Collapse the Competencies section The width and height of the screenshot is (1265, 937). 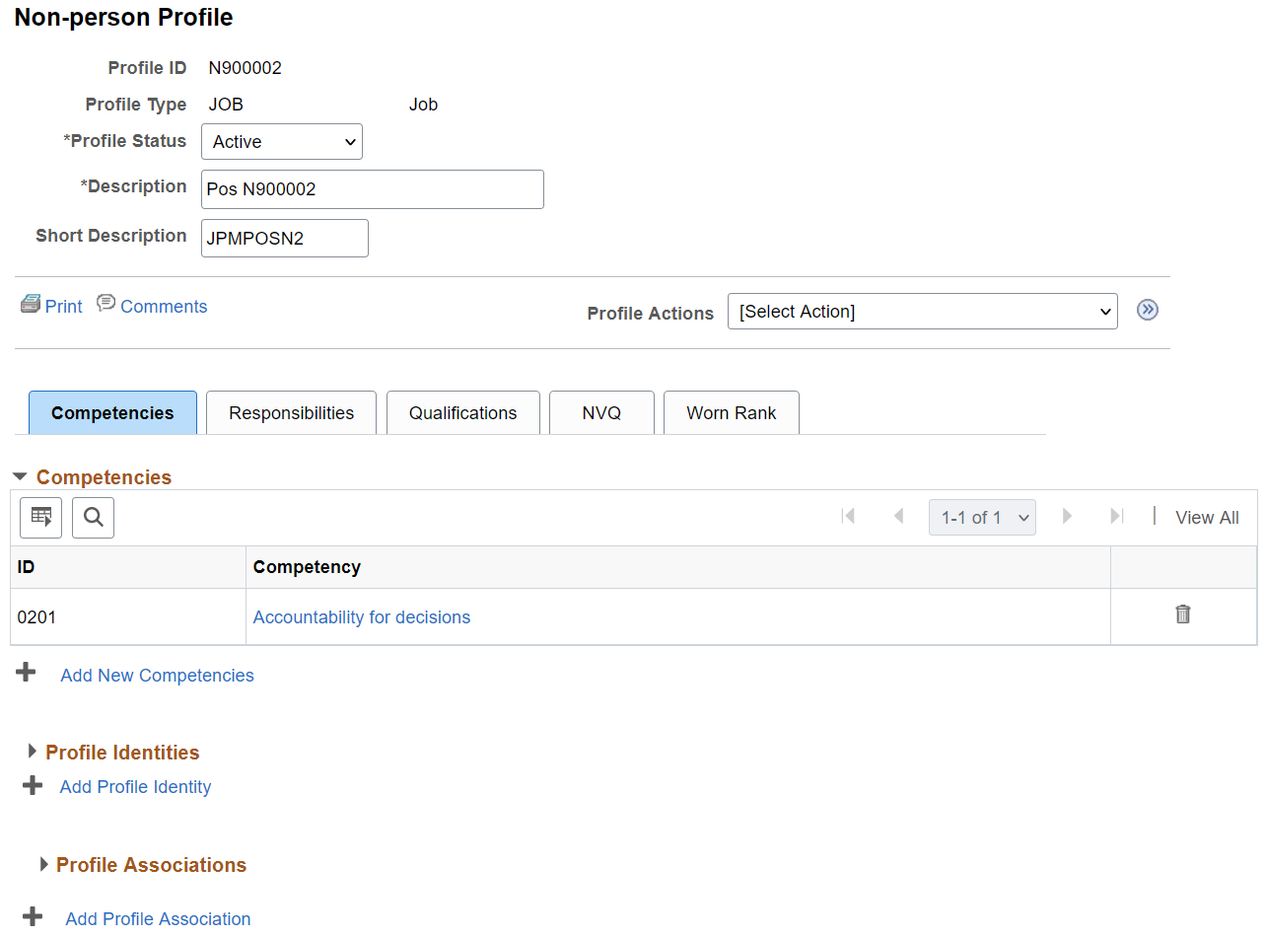[x=20, y=476]
